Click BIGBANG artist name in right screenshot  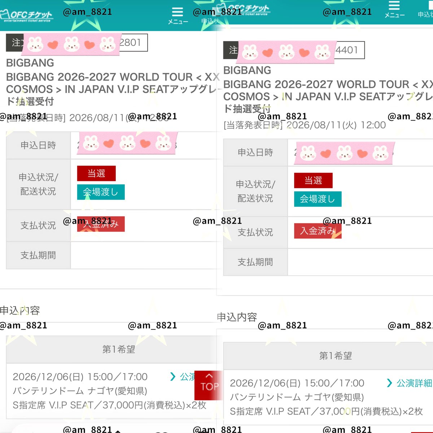pos(247,70)
